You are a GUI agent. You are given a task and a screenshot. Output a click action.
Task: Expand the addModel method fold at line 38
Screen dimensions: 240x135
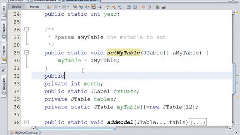coord(27,122)
